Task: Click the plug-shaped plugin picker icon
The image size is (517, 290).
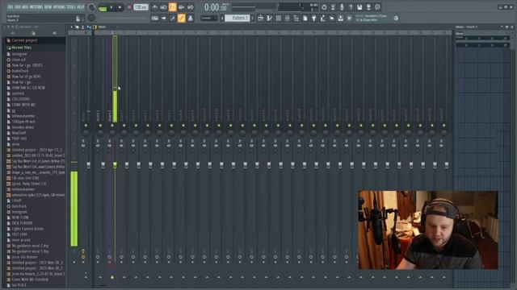Action: coord(314,18)
